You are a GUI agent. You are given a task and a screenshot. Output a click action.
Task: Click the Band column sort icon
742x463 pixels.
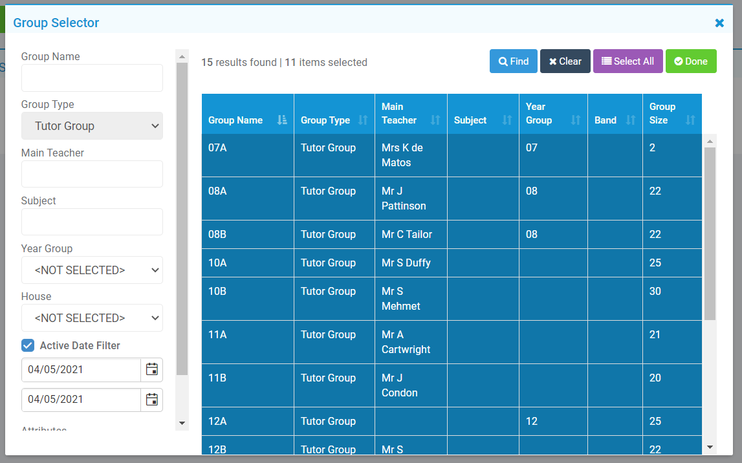tap(631, 120)
